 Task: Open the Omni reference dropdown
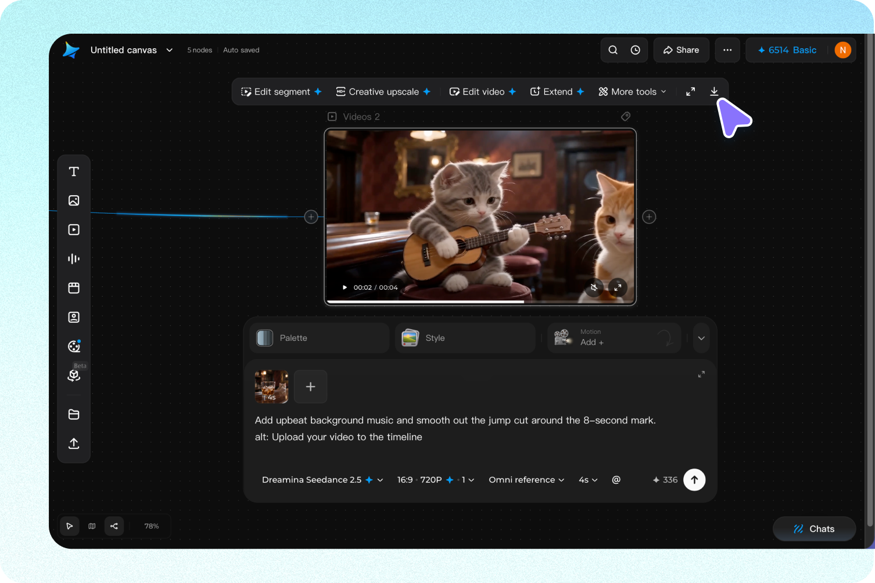point(526,480)
